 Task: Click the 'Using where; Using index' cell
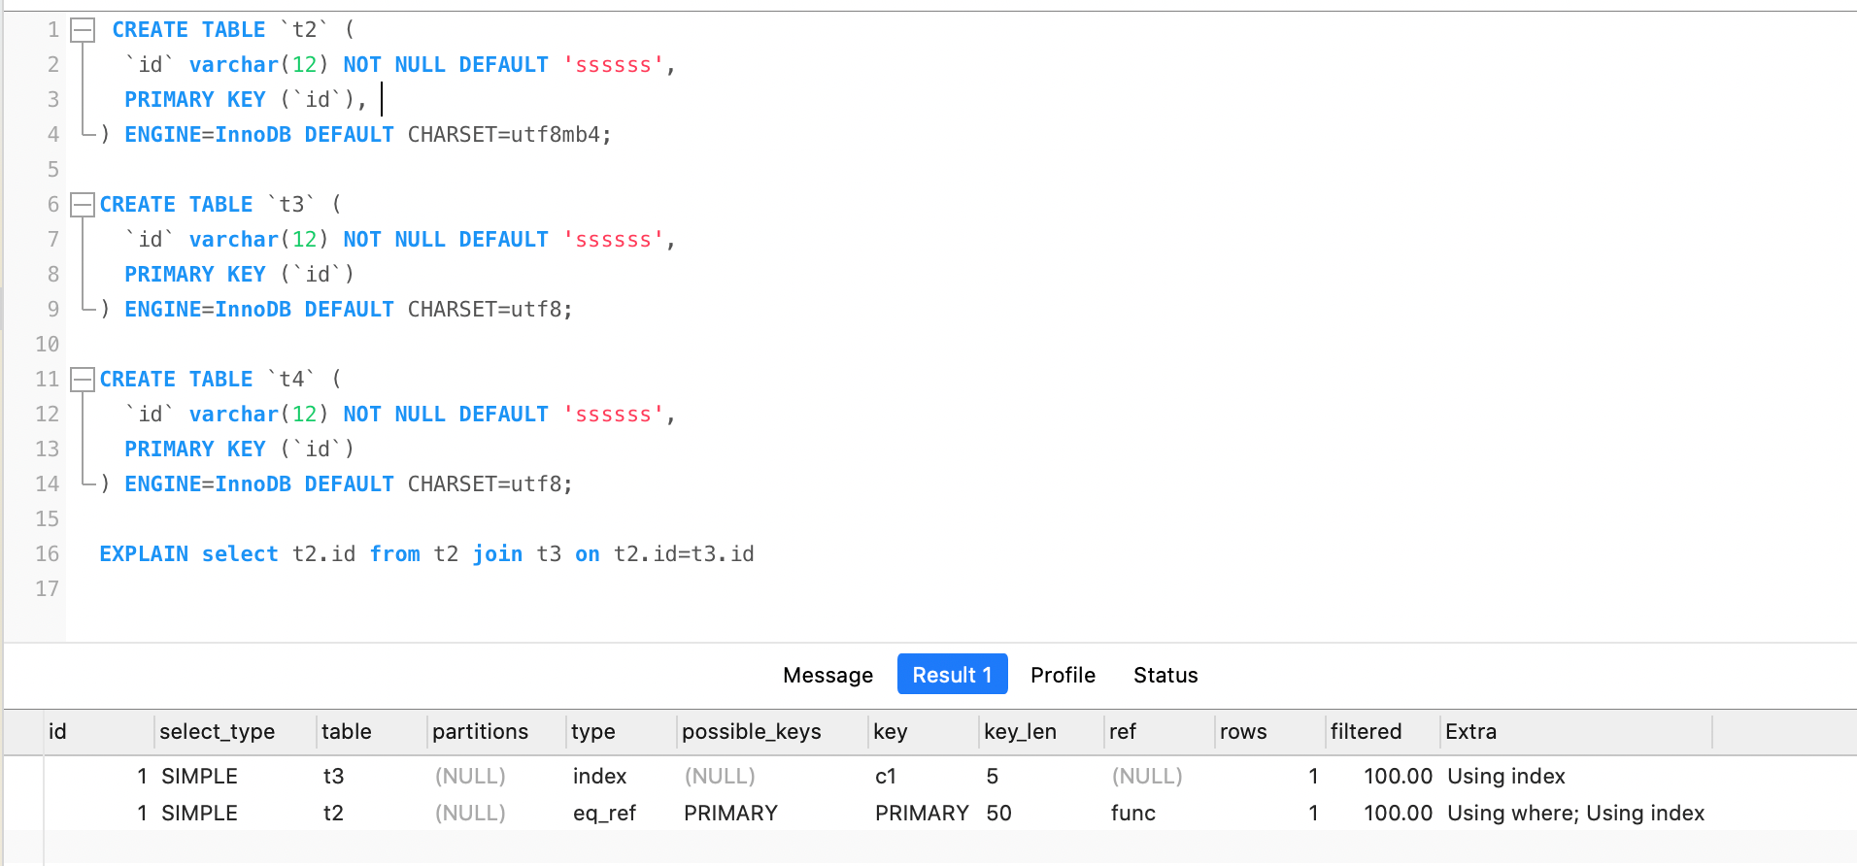coord(1575,814)
